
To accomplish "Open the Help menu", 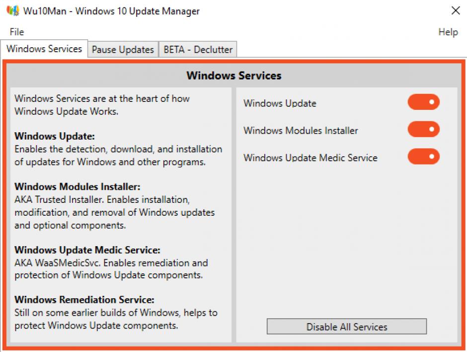I will coord(448,32).
